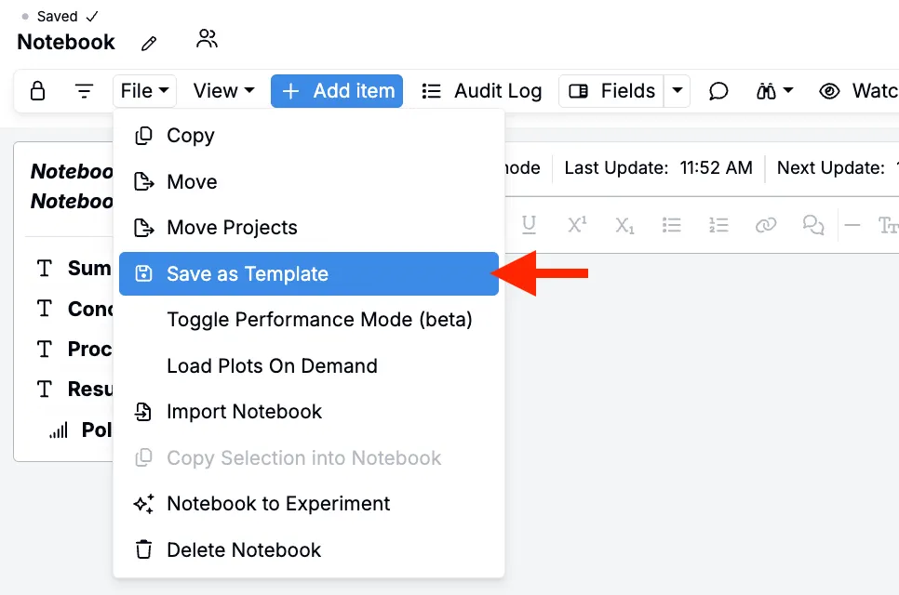899x595 pixels.
Task: Toggle the Watch eye button
Action: pos(858,91)
